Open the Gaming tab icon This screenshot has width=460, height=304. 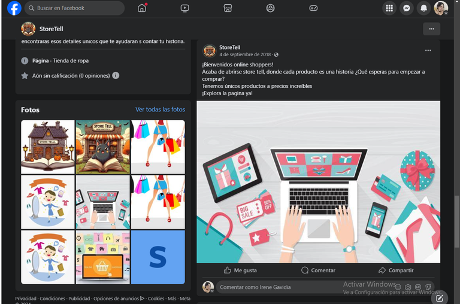(x=313, y=8)
